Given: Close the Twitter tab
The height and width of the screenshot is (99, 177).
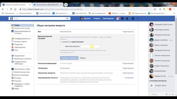Looking at the screenshot, I should [x=61, y=5].
